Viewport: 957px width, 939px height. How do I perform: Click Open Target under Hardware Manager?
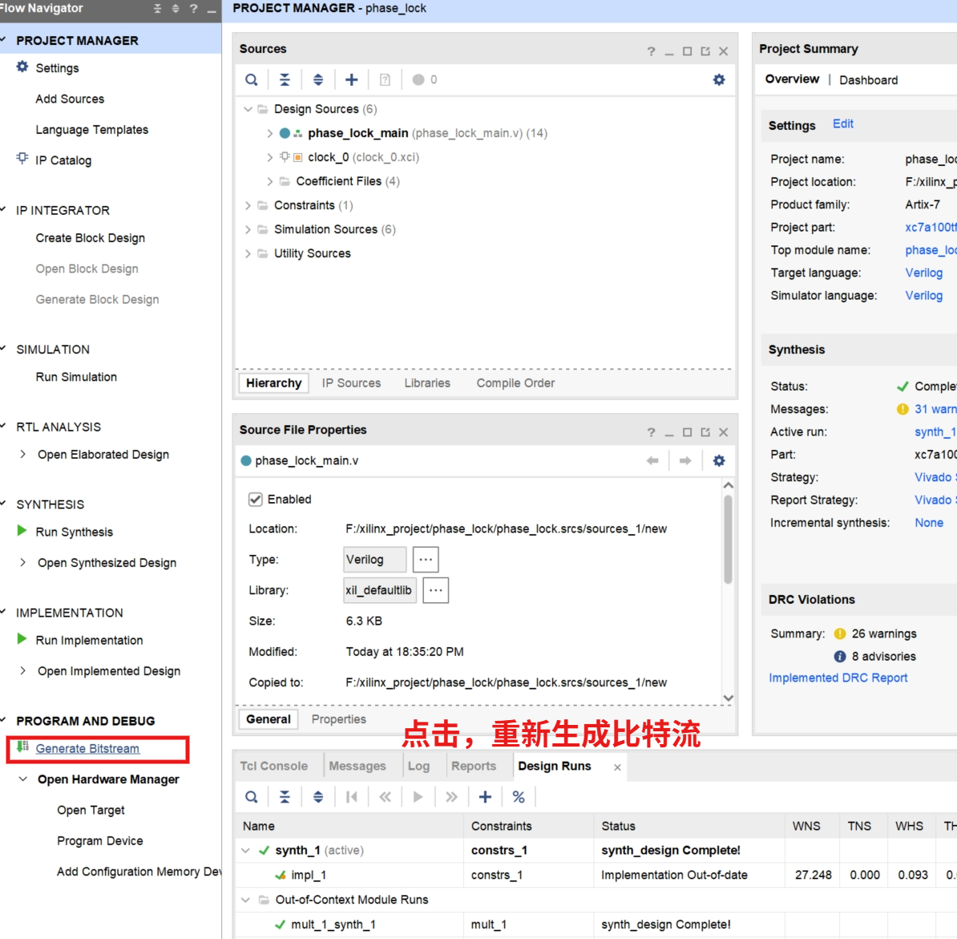point(91,810)
